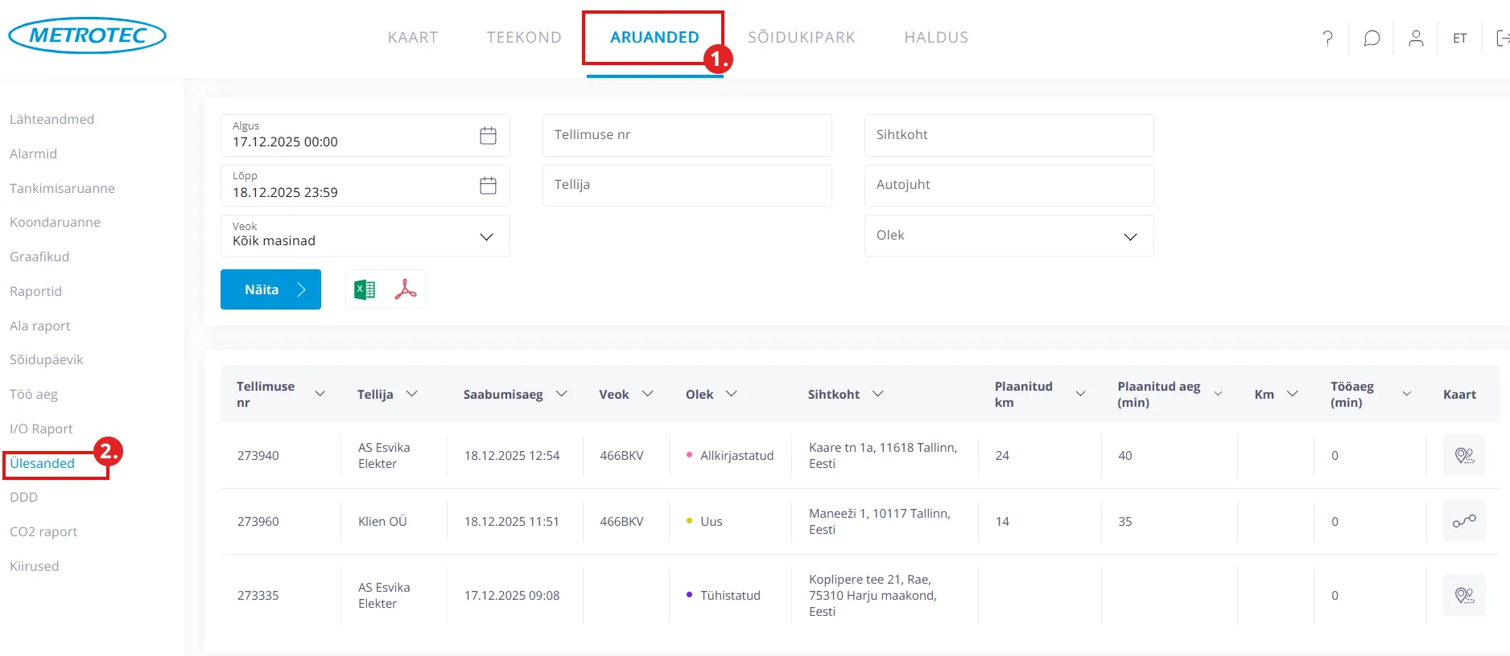Export report as PDF document

[x=406, y=289]
